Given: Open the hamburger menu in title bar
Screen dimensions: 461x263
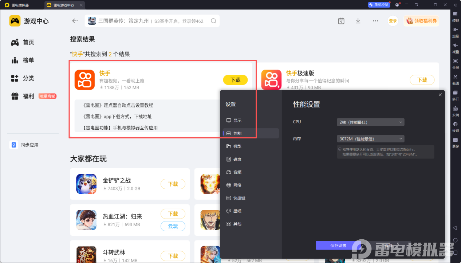Looking at the screenshot, I should click(x=406, y=5).
